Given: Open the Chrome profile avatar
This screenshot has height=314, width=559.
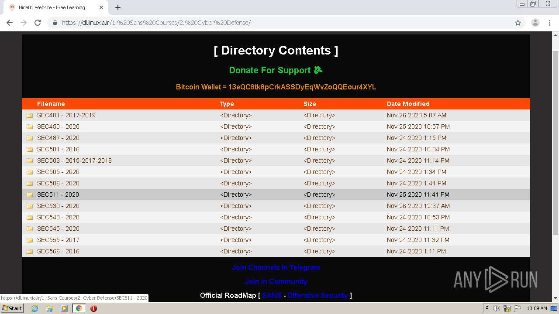Looking at the screenshot, I should pos(535,23).
